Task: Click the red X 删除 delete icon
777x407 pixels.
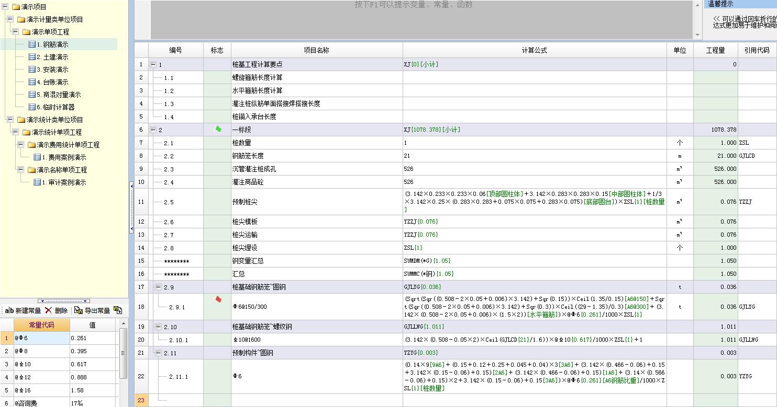Action: click(x=48, y=310)
